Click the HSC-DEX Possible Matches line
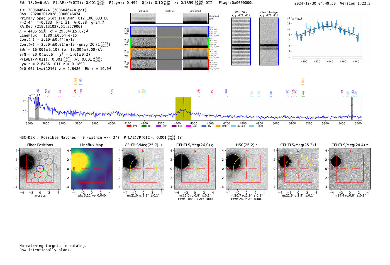 101,138
